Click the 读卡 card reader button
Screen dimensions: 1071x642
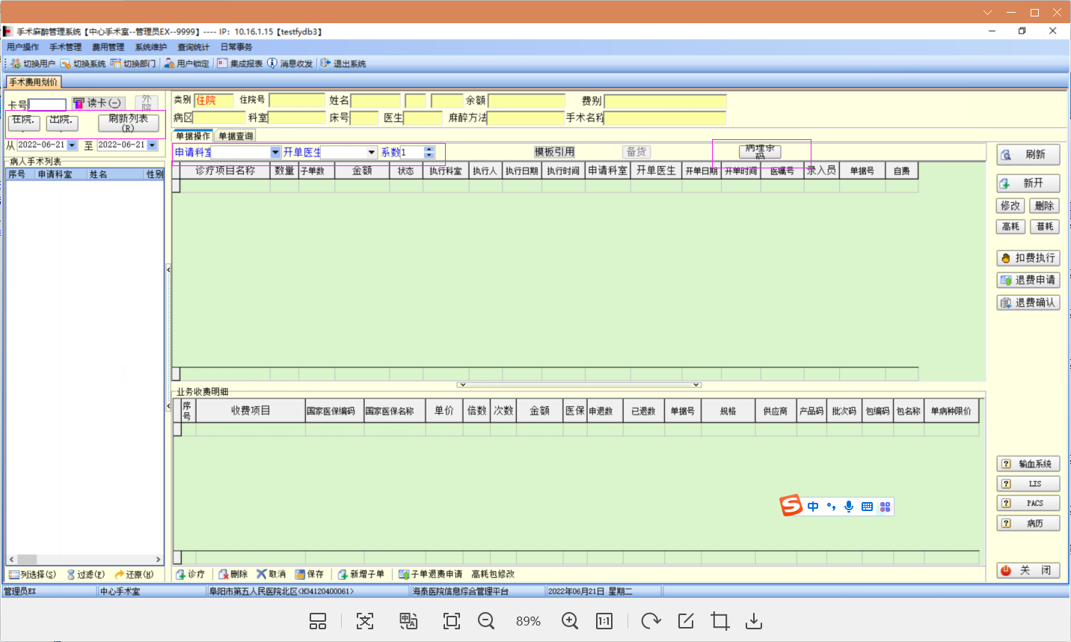(x=97, y=103)
